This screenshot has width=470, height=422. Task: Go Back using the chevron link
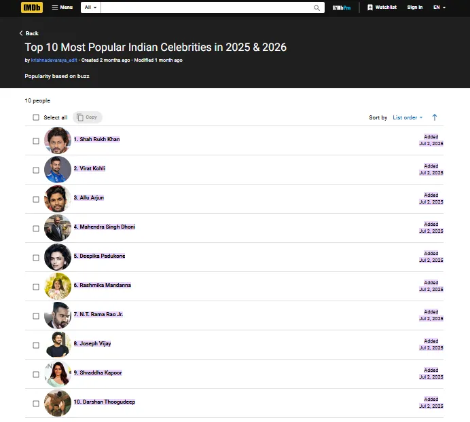point(29,33)
